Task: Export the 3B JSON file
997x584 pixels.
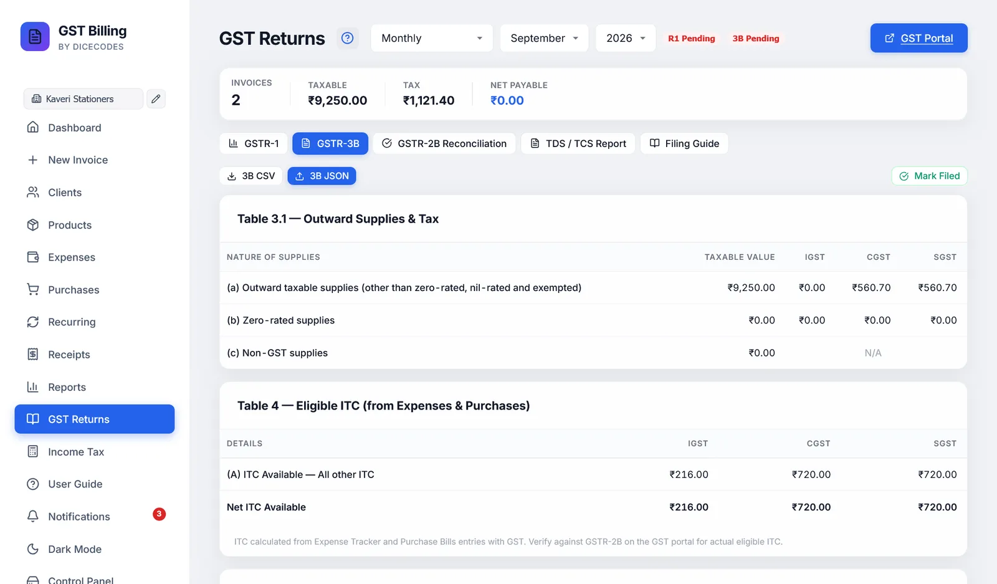Action: pyautogui.click(x=322, y=176)
